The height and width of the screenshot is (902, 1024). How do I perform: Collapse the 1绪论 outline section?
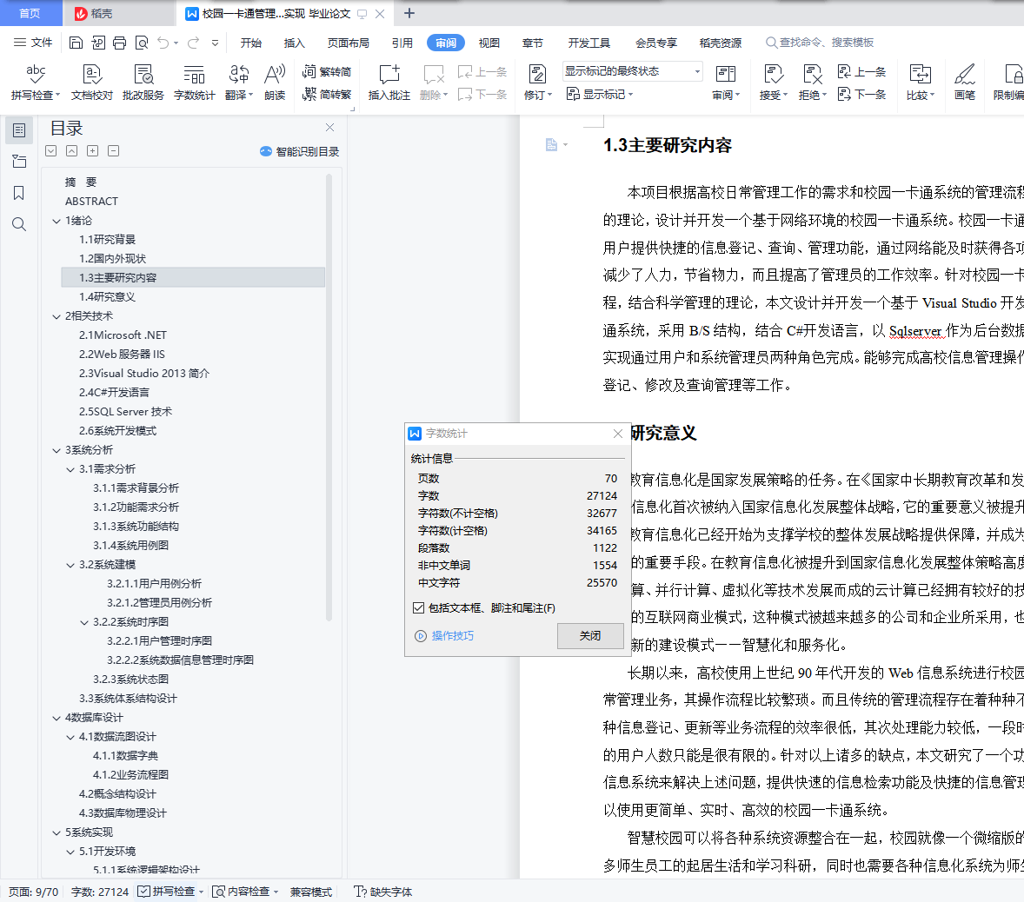click(57, 222)
